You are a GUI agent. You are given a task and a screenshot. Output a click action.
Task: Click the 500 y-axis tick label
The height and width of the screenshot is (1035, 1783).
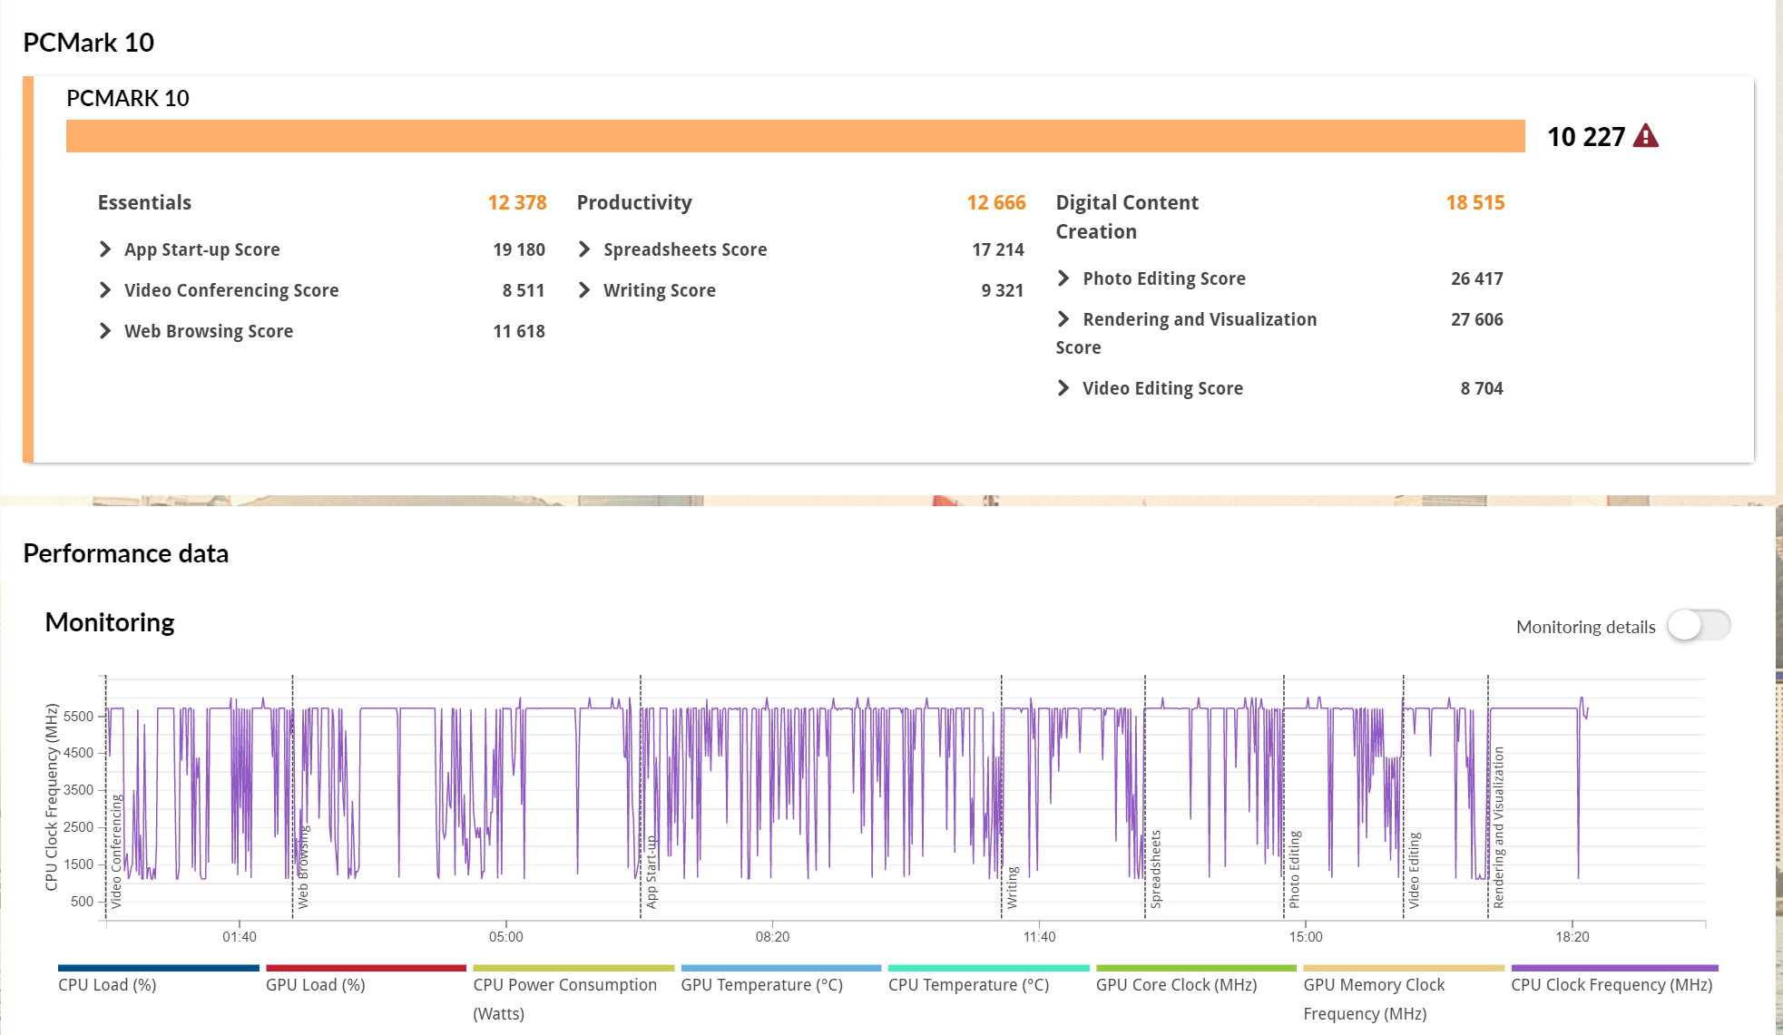[x=82, y=902]
